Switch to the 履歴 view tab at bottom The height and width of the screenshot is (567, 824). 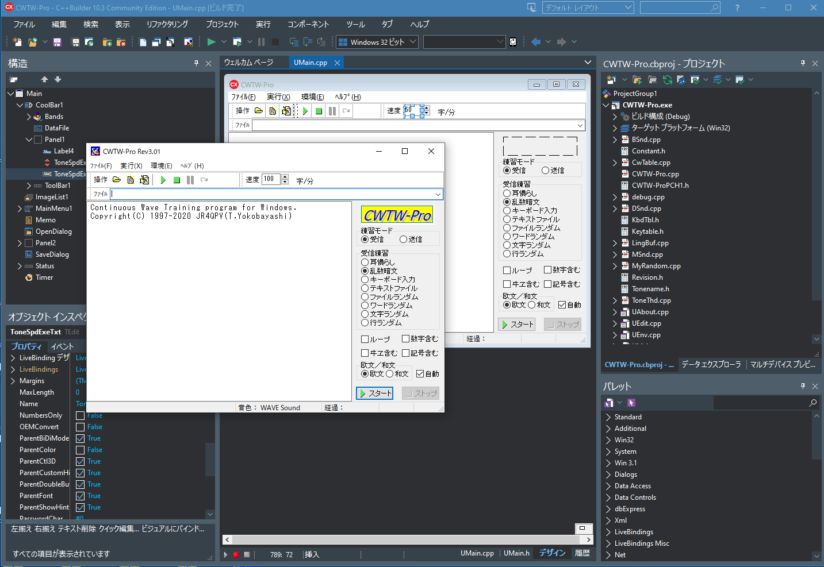(582, 553)
